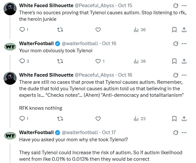View analytics showing 38 views
This screenshot has width=196, height=163.
(x=140, y=61)
